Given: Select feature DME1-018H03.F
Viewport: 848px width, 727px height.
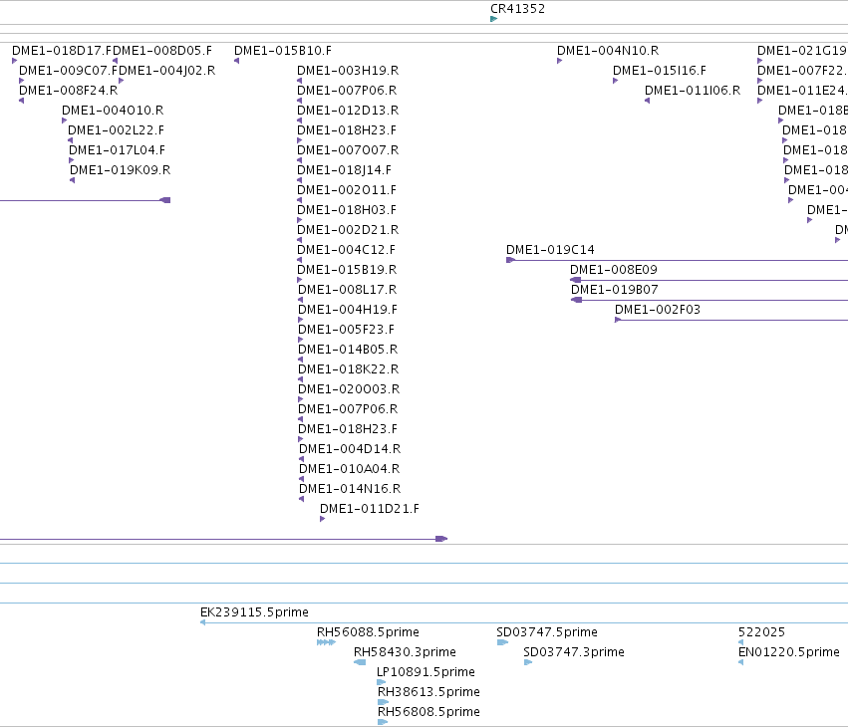Looking at the screenshot, I should click(347, 210).
